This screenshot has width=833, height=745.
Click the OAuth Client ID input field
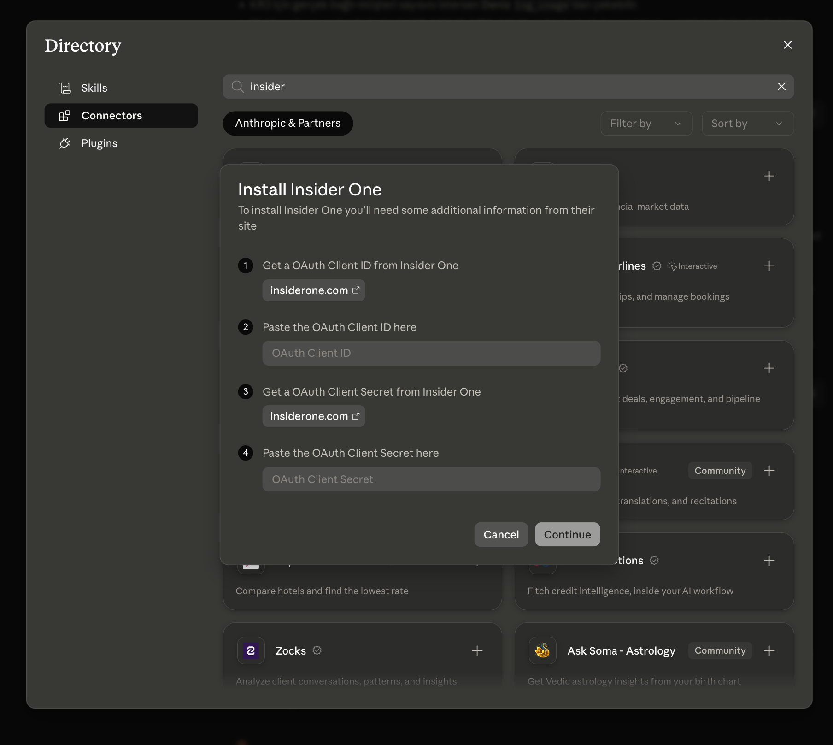[431, 353]
